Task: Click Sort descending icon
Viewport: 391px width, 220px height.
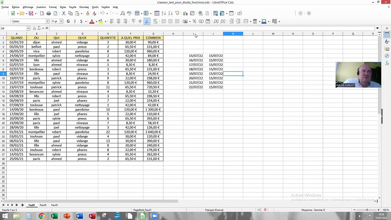Action: [170, 13]
